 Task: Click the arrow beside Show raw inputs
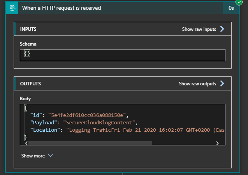pyautogui.click(x=222, y=29)
